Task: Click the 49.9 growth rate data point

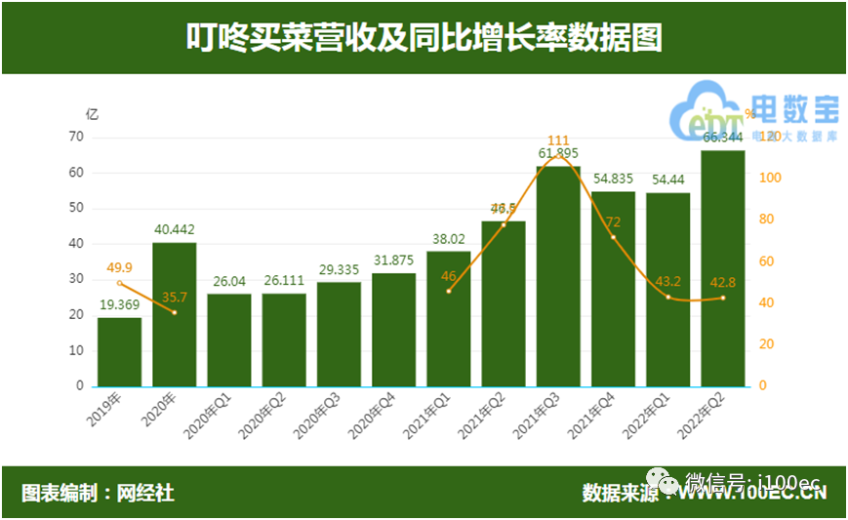Action: [x=119, y=283]
